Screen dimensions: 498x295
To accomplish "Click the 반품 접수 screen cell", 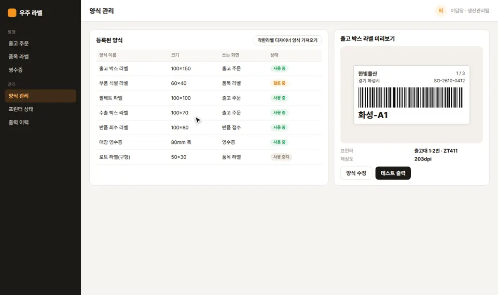I will pos(231,128).
